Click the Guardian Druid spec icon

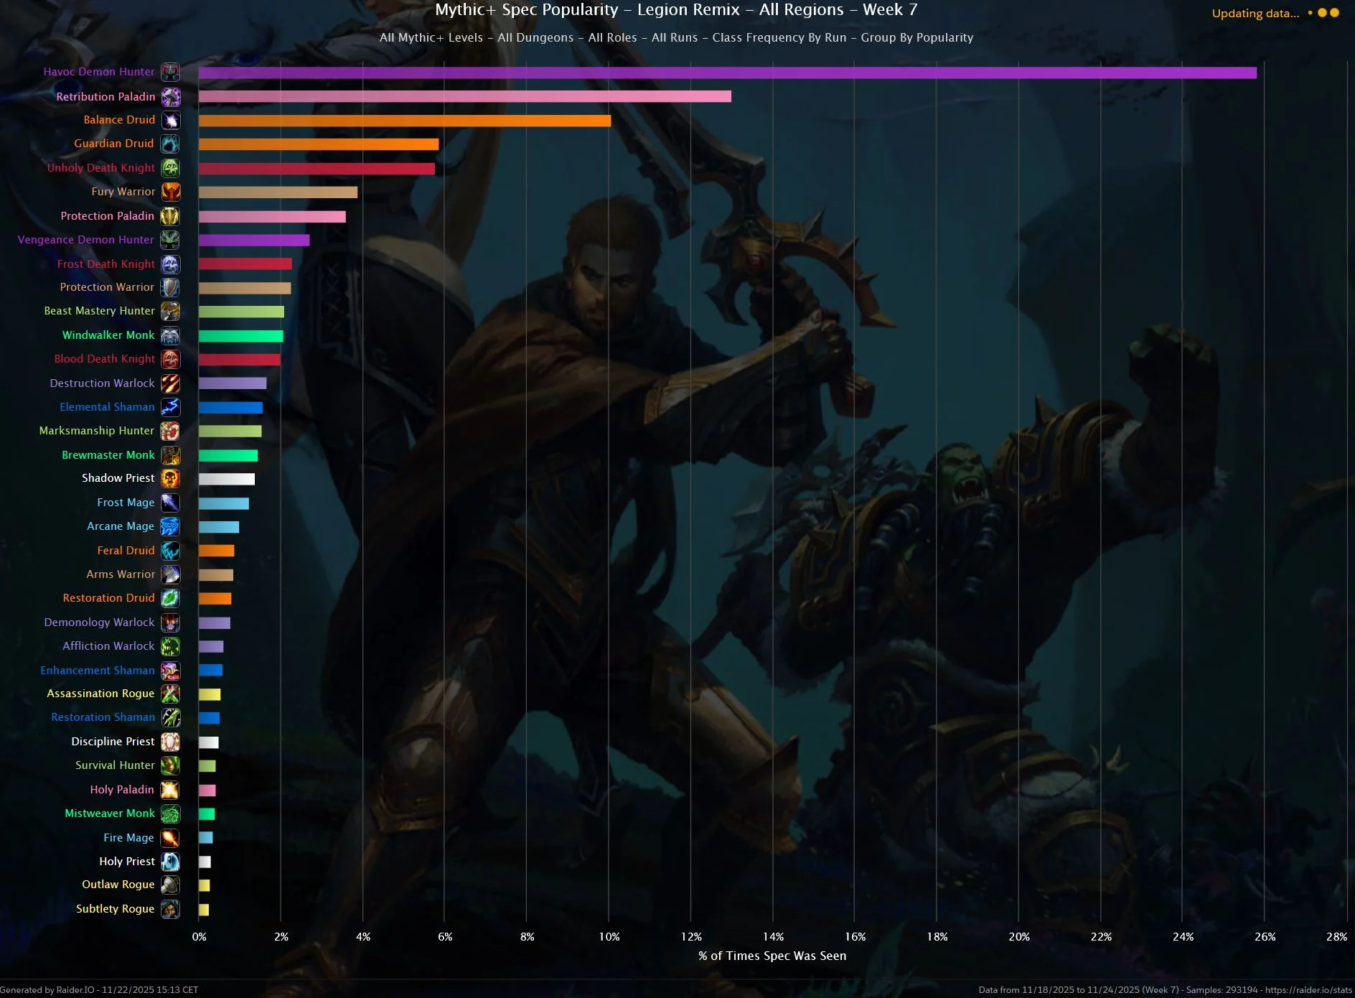170,144
